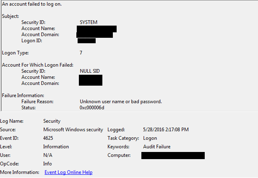Click the "Account For Which Logon Failed" heading

pos(38,65)
